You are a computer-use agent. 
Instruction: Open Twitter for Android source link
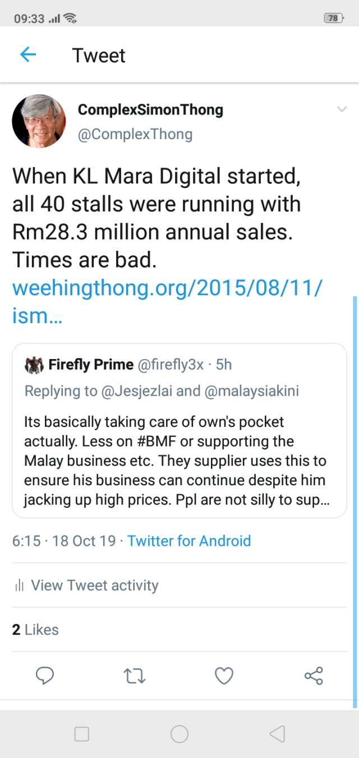(189, 541)
